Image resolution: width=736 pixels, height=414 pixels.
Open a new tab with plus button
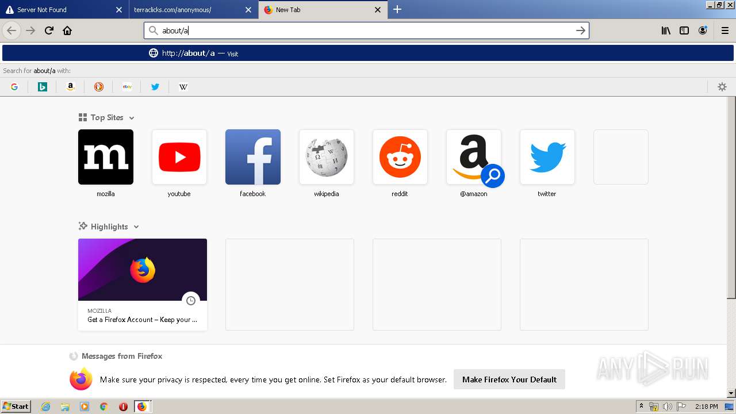click(397, 9)
